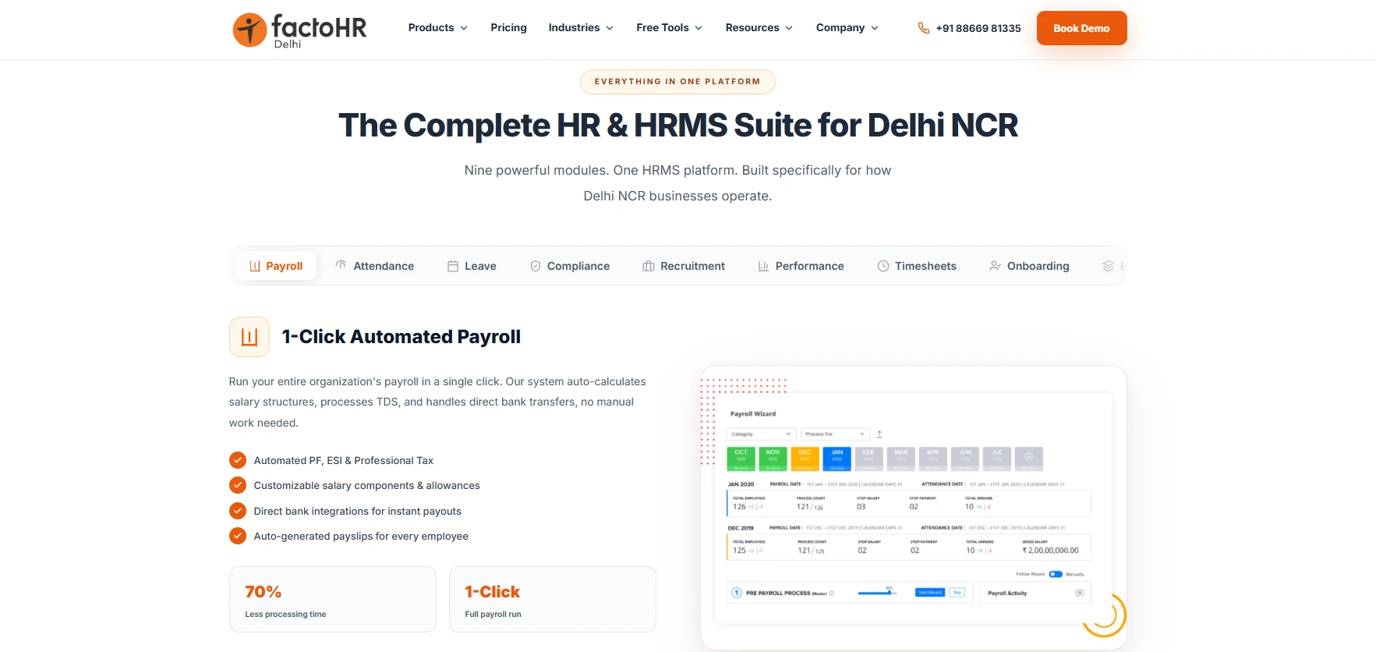The width and height of the screenshot is (1376, 652).
Task: Click the Leave tab's calendar icon
Action: pos(453,266)
